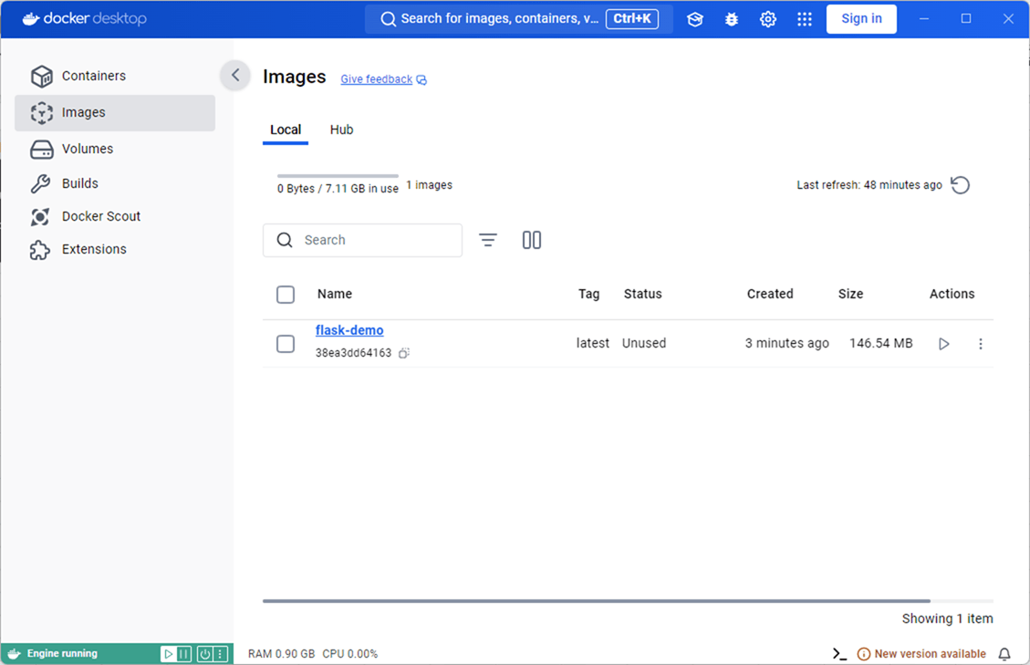The width and height of the screenshot is (1030, 665).
Task: Open the image filter options
Action: coord(488,240)
